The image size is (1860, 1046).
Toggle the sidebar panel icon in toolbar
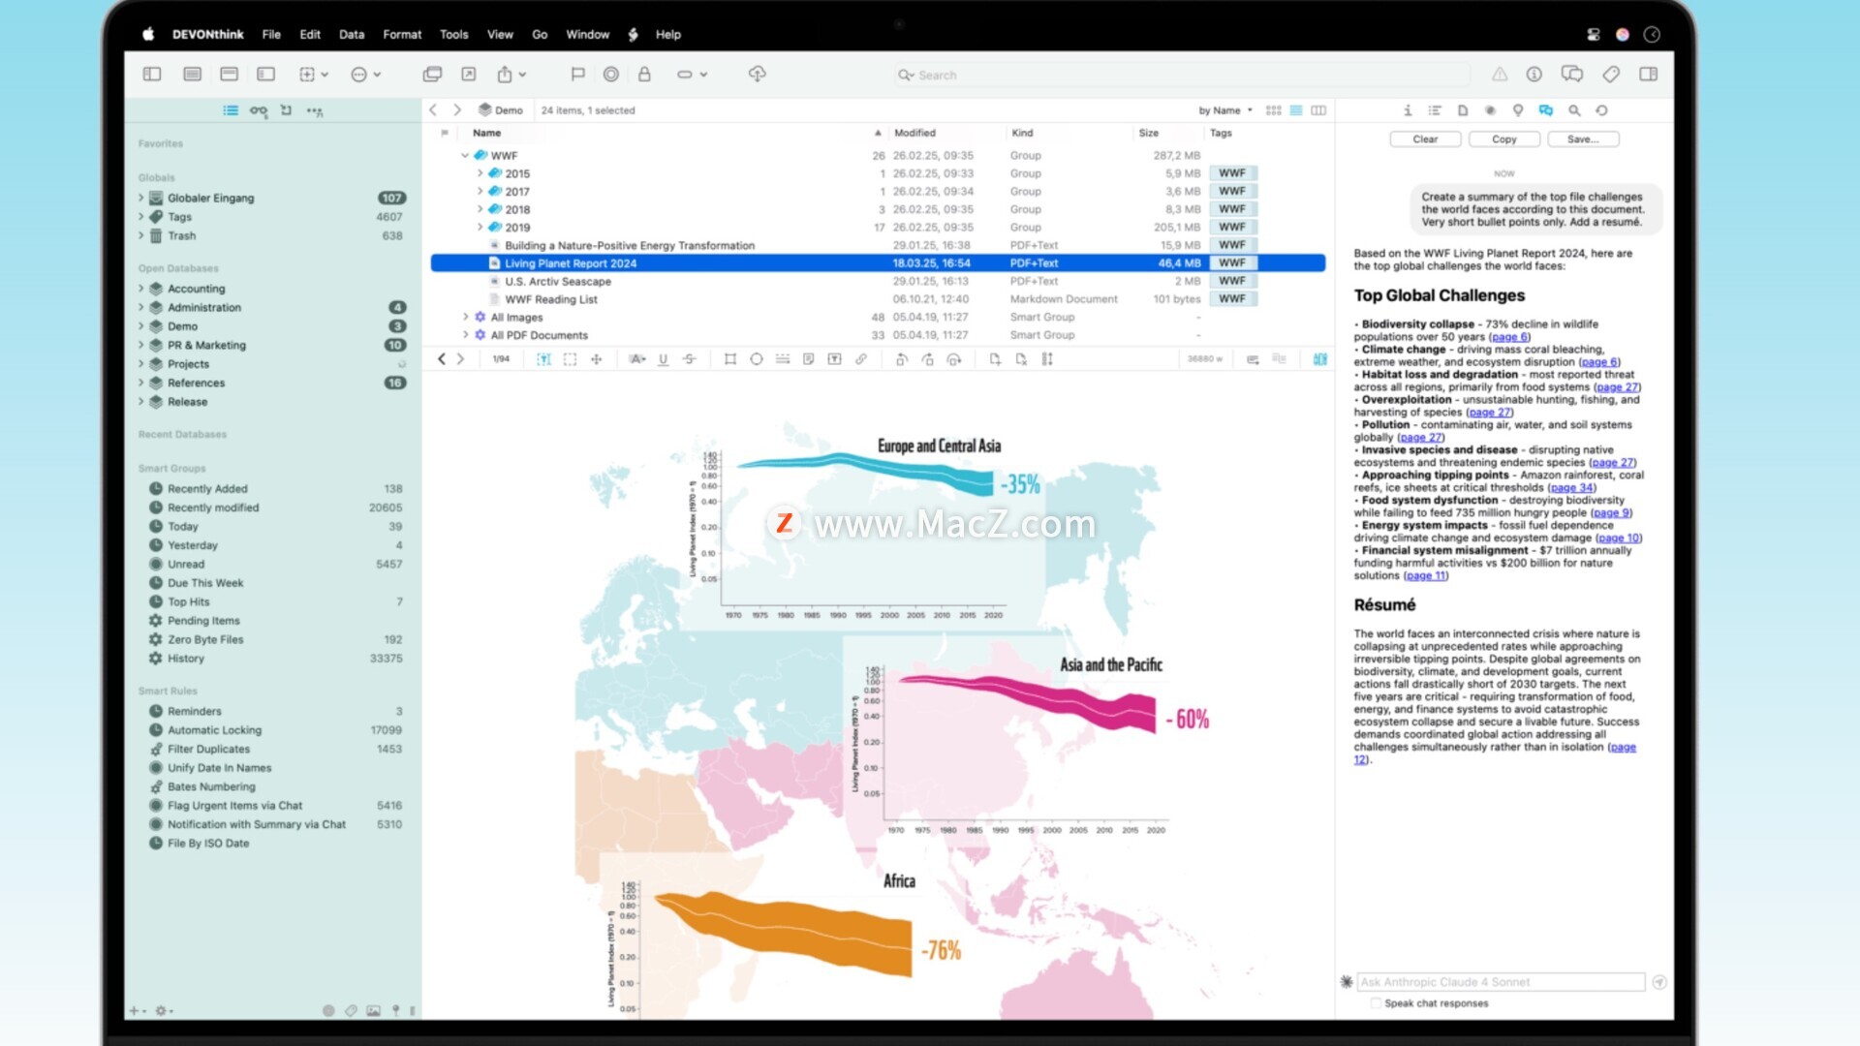point(152,74)
